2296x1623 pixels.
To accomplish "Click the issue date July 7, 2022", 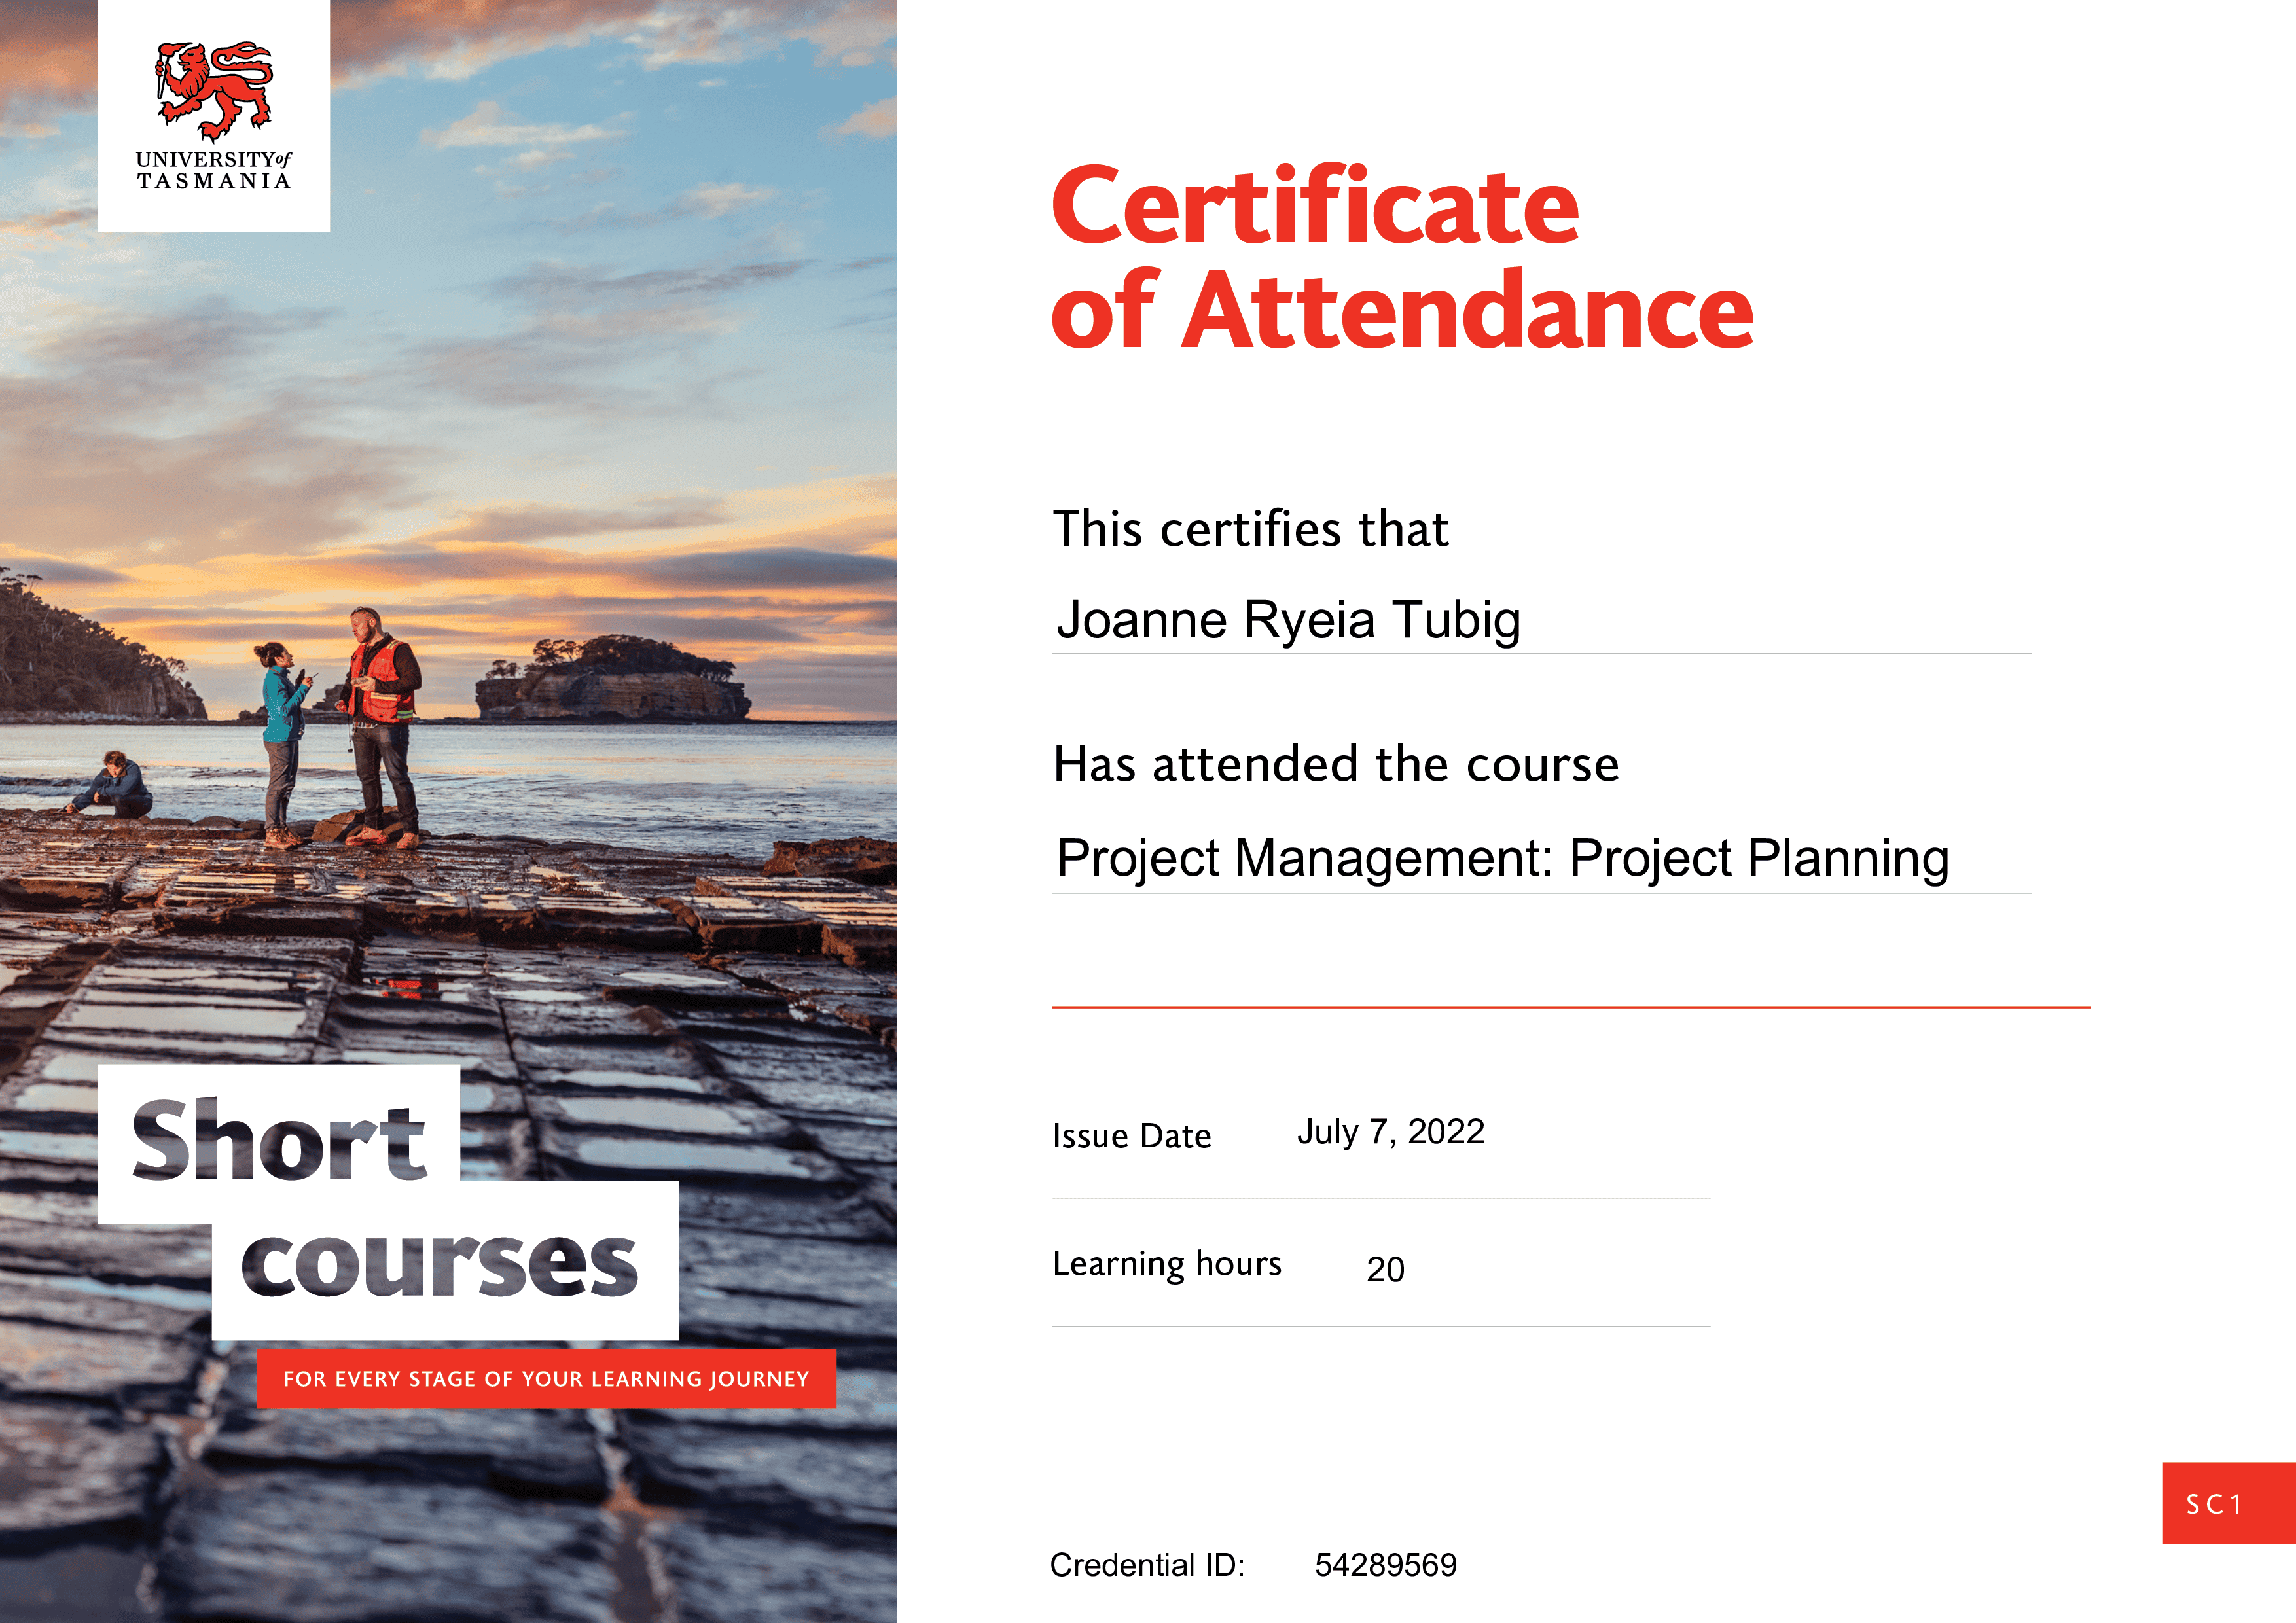I will tap(1390, 1132).
